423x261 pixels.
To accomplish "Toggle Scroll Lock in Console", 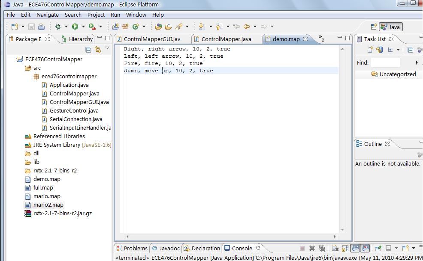I will pos(345,248).
